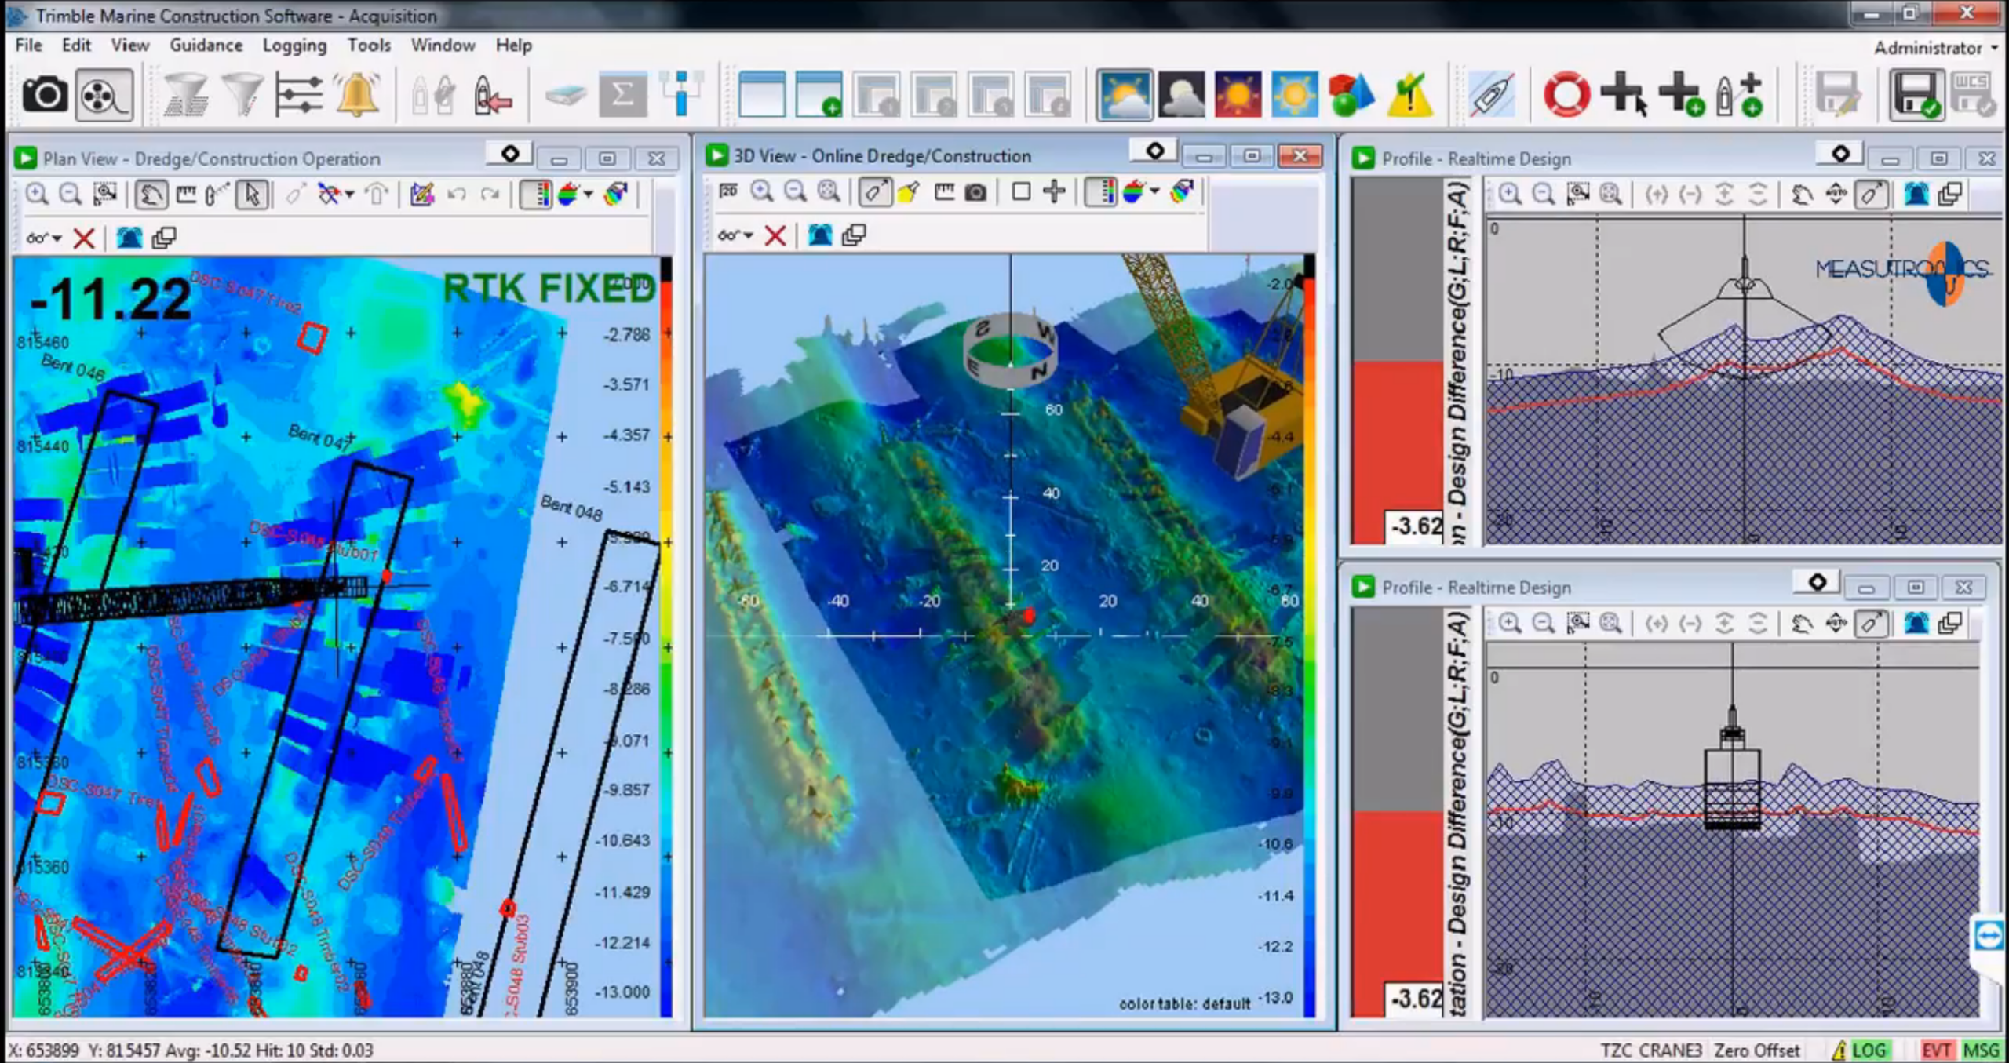Toggle green play button on 3D View

click(716, 155)
